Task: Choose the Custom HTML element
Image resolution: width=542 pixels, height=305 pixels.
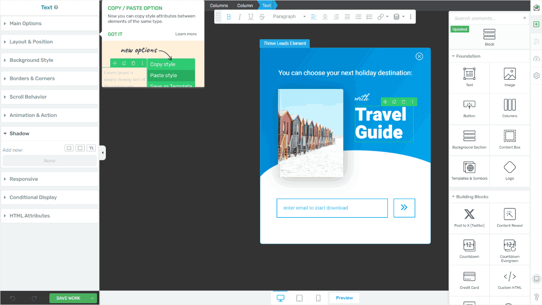Action: click(x=509, y=280)
